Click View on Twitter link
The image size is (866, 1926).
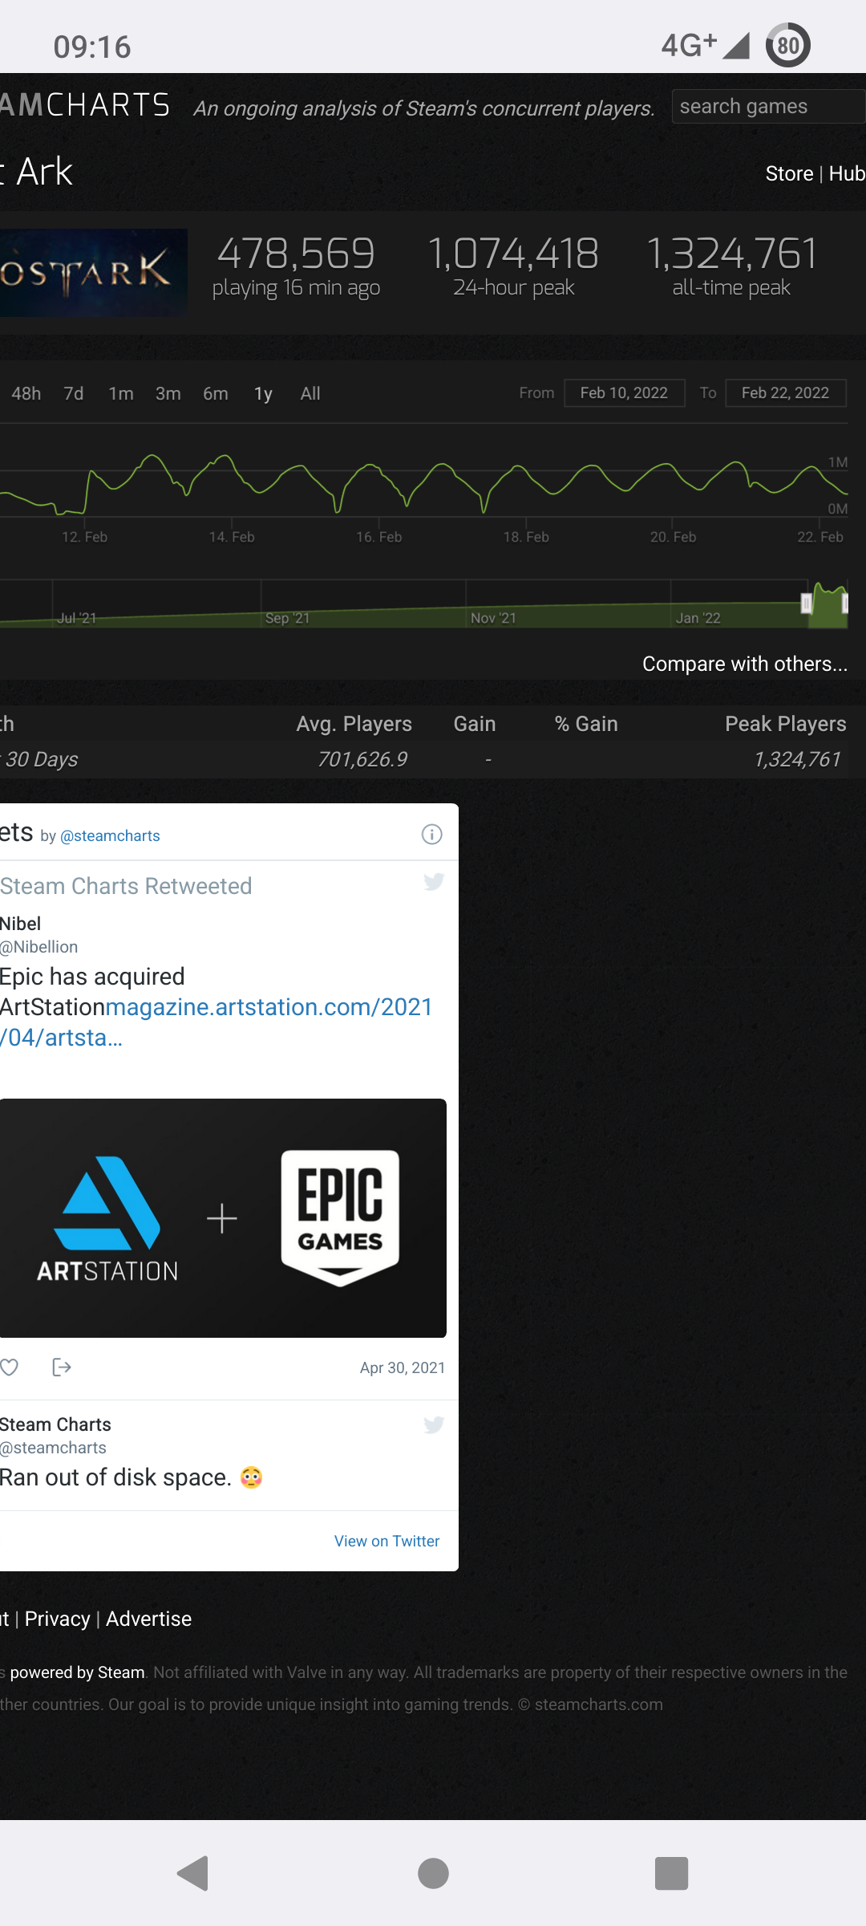coord(386,1541)
